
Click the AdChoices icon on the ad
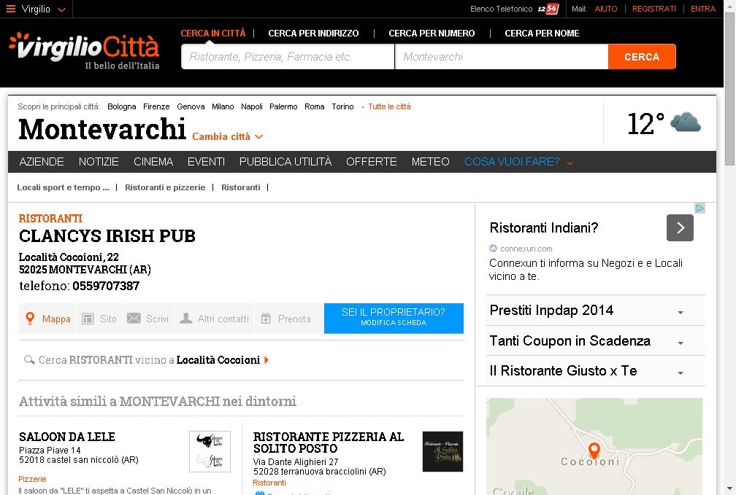(x=699, y=208)
